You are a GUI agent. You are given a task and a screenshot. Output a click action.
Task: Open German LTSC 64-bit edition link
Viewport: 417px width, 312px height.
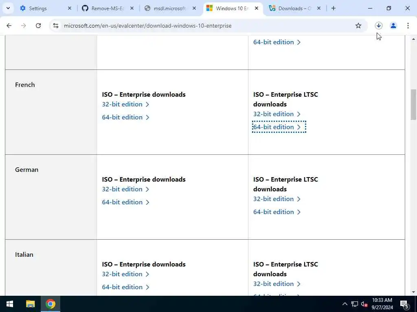277,212
